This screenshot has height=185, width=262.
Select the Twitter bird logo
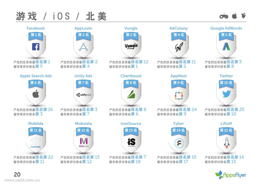pos(226,94)
